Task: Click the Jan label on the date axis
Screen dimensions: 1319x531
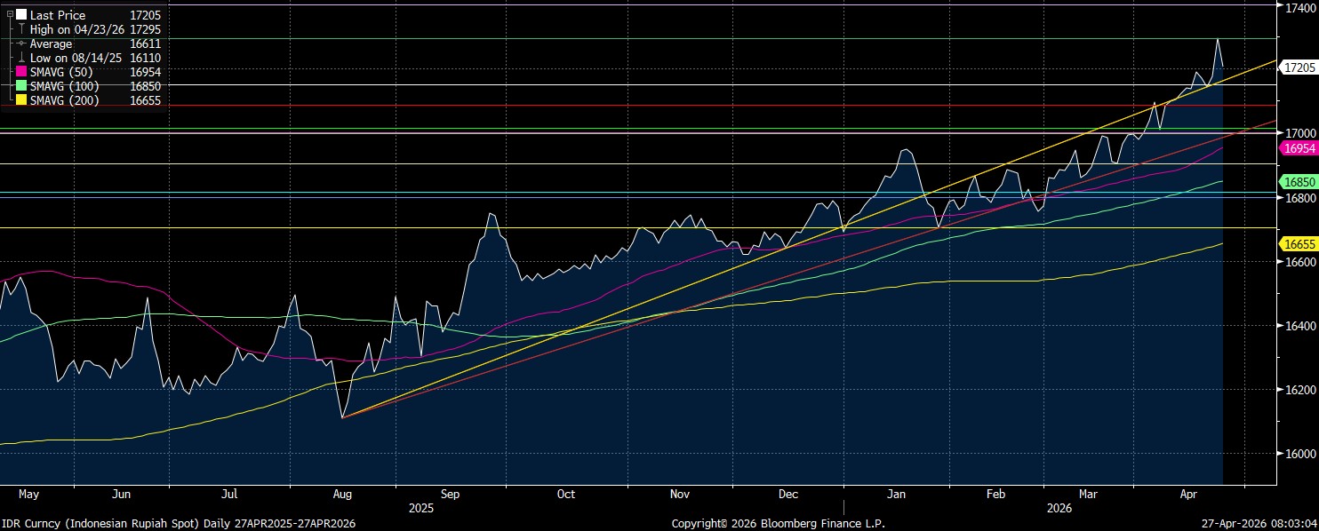Action: (x=897, y=494)
